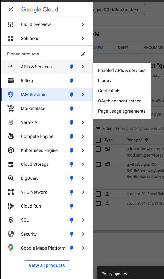The height and width of the screenshot is (279, 164).
Task: Click the BigQuery magnifier icon
Action: pos(11,178)
